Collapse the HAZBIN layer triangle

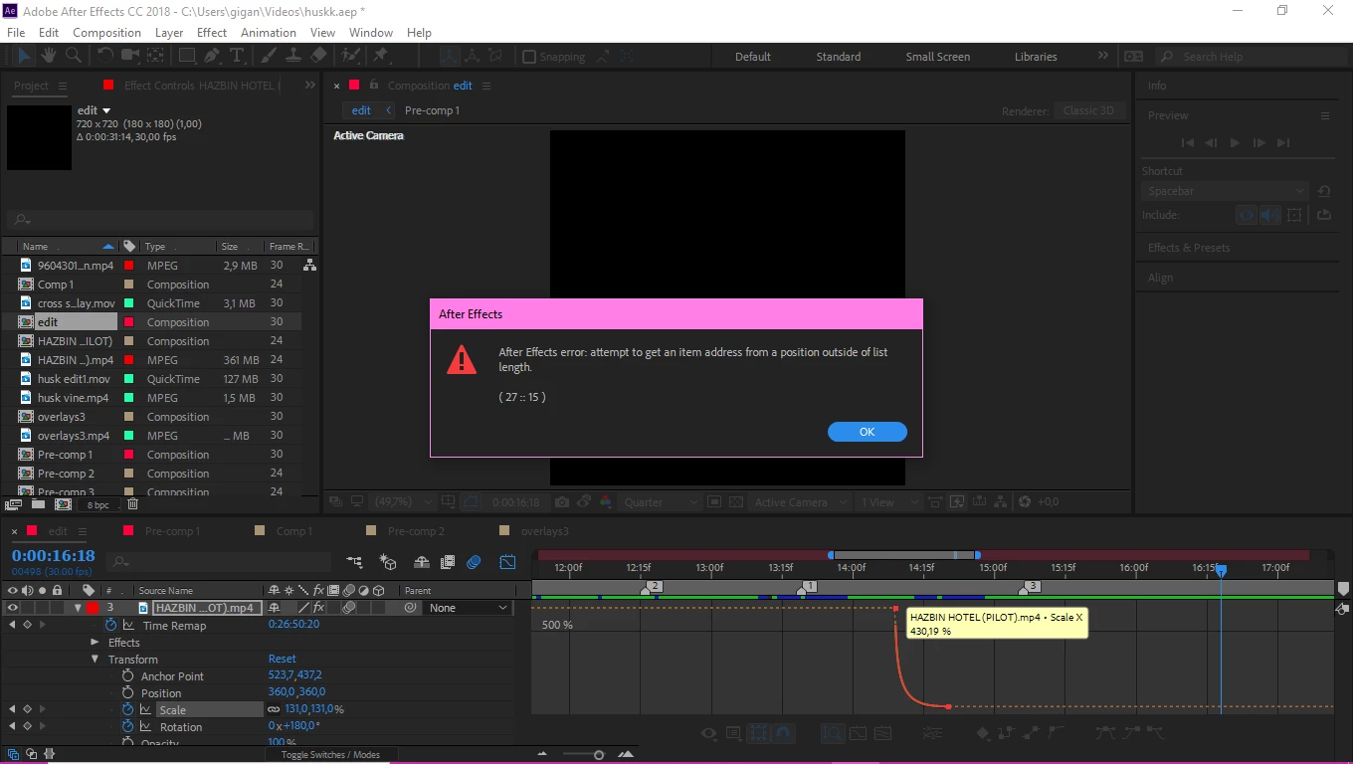(78, 608)
